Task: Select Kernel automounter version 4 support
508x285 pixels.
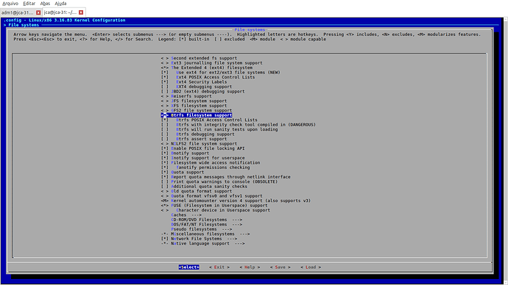Action: click(236, 201)
